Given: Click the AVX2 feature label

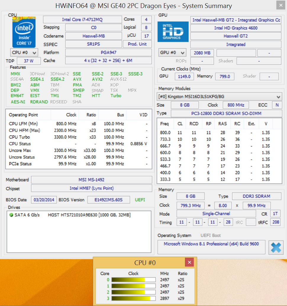Looking at the screenshot, I should 97,79.
